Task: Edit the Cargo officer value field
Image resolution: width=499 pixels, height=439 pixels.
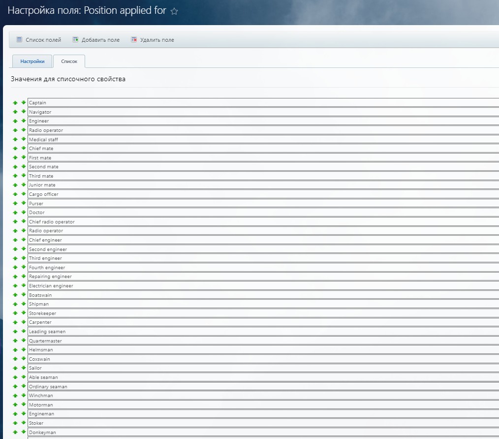Action: 263,194
